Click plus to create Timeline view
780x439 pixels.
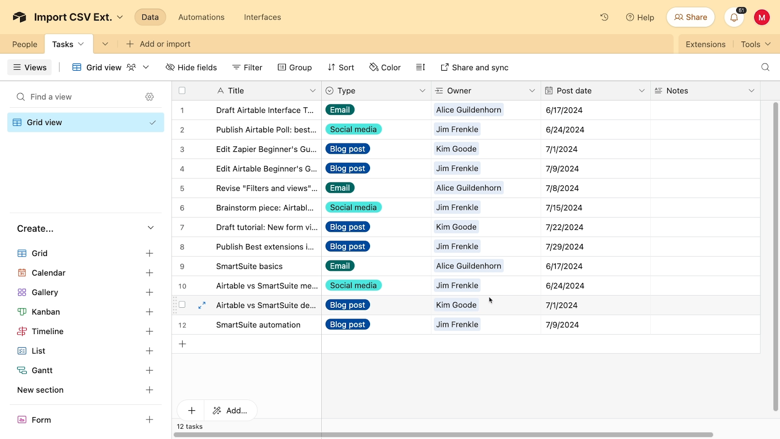pyautogui.click(x=150, y=331)
